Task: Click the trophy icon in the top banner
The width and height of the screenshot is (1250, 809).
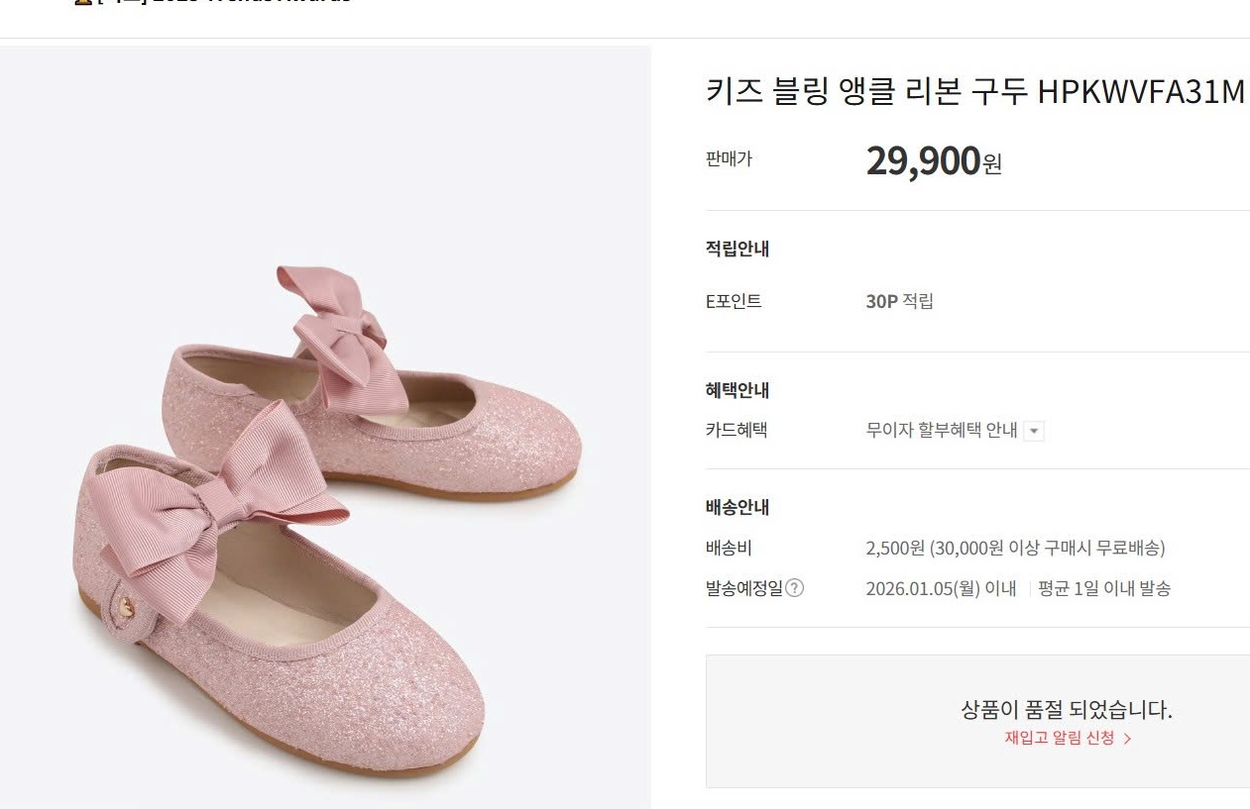Action: click(83, 2)
